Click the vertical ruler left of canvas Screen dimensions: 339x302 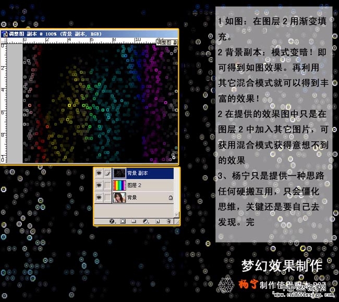pyautogui.click(x=4, y=103)
